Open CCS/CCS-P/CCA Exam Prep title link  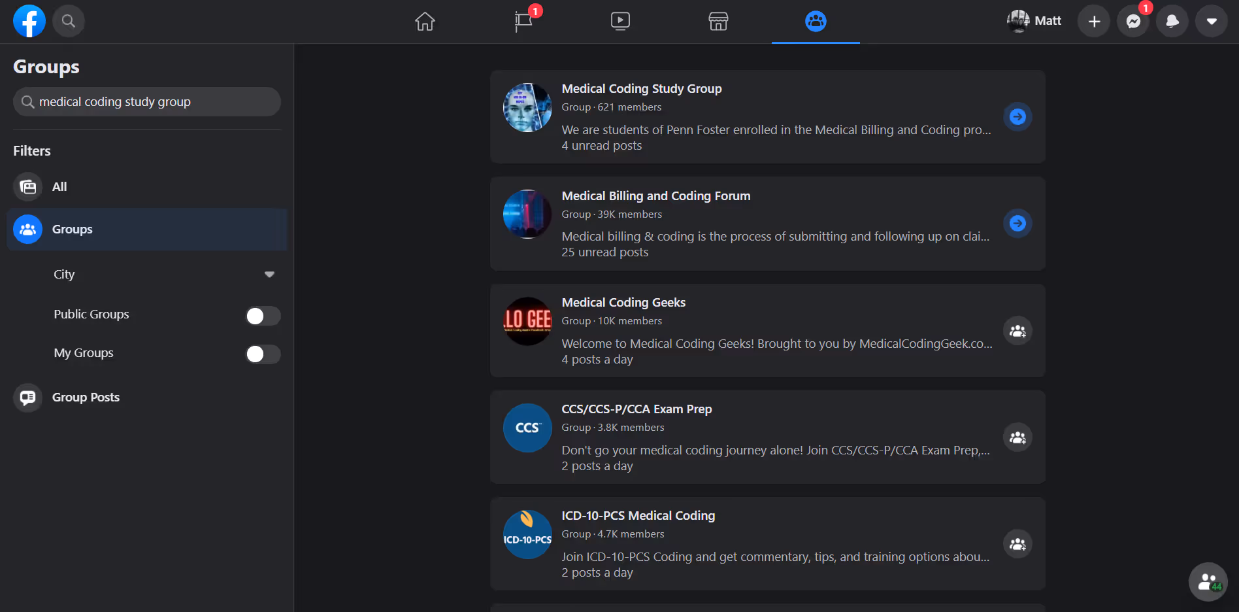click(636, 409)
